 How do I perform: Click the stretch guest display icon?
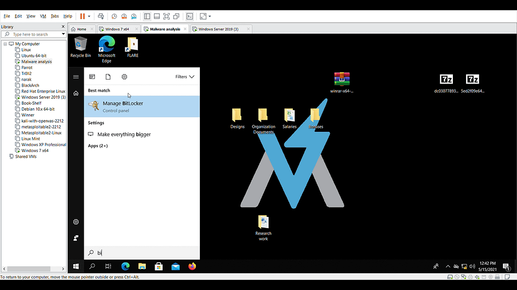click(x=203, y=16)
